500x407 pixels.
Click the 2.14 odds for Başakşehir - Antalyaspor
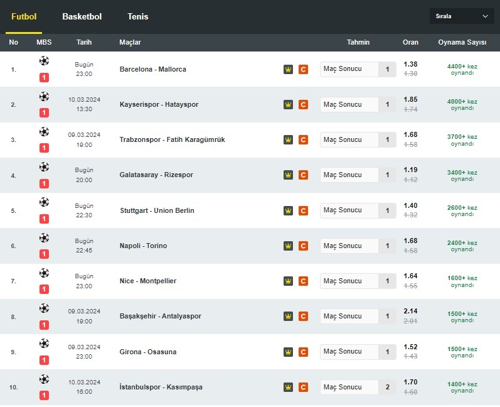point(410,312)
